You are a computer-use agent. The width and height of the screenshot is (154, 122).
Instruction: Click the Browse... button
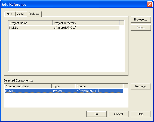tap(141, 19)
